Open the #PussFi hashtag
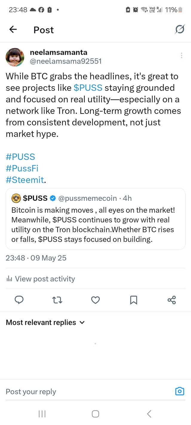This screenshot has height=425, width=191. (x=22, y=168)
